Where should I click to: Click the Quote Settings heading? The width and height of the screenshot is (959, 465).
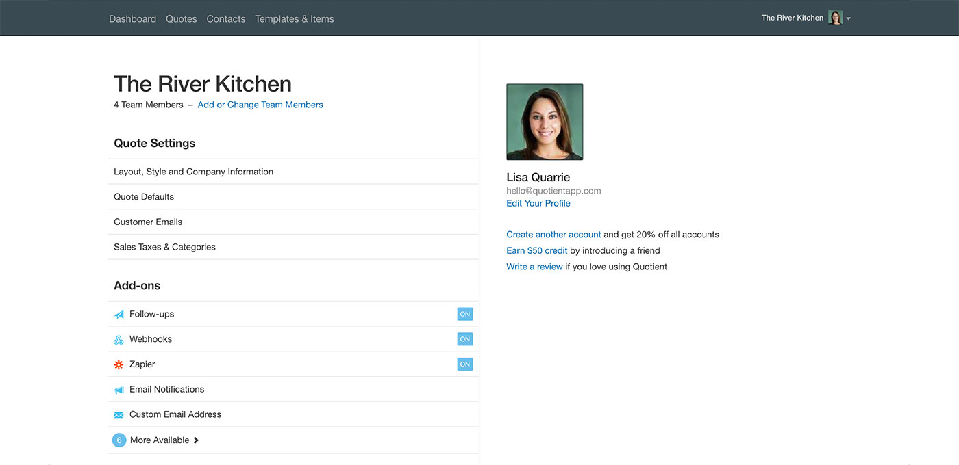[x=155, y=143]
